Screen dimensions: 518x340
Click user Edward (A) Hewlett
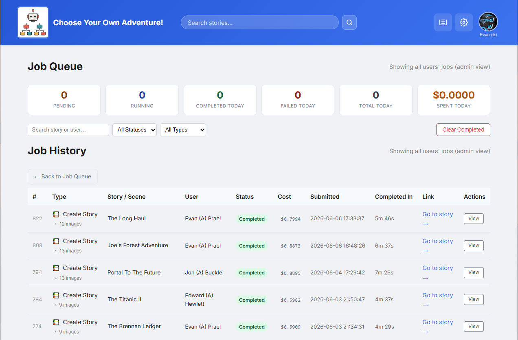click(199, 300)
